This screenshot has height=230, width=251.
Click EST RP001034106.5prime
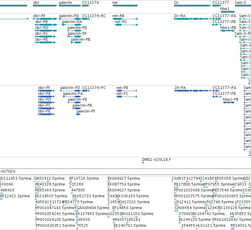[55, 220]
